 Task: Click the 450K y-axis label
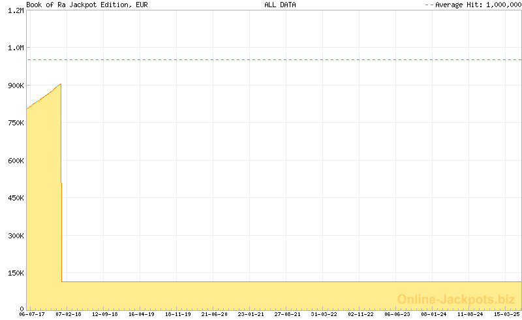point(15,198)
